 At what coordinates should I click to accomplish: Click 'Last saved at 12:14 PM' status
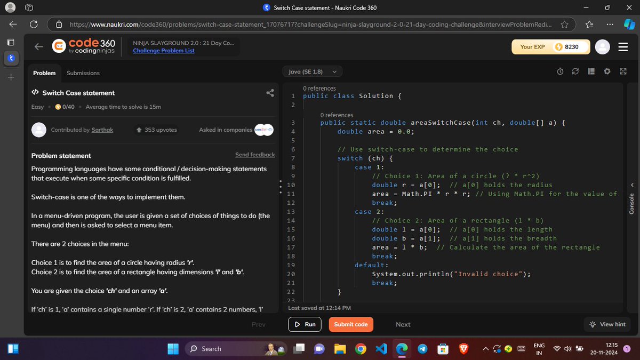click(x=319, y=308)
